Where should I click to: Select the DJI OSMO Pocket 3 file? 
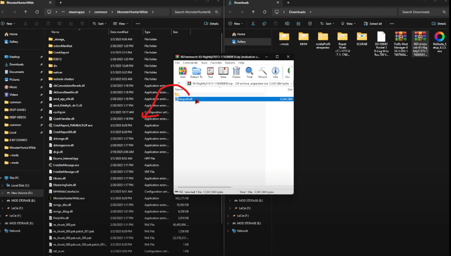point(382,43)
